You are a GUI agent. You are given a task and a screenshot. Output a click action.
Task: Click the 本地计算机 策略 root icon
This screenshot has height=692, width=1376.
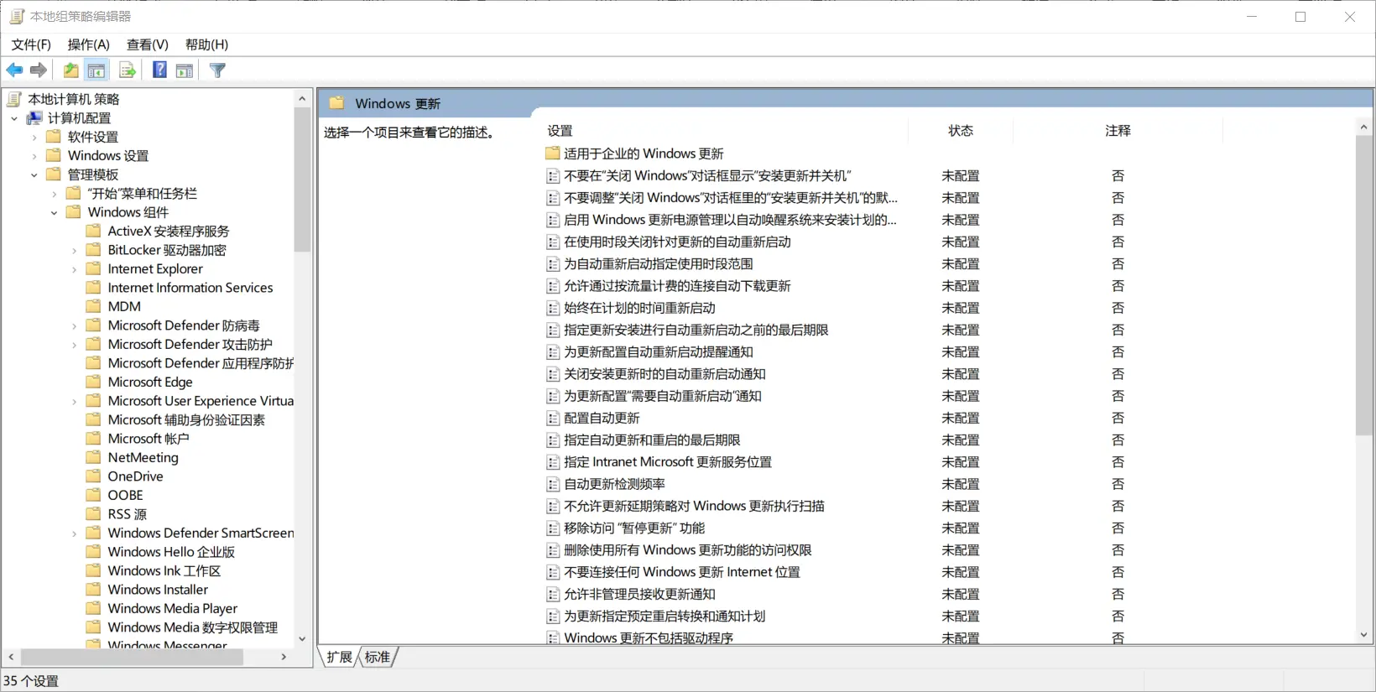(x=14, y=99)
